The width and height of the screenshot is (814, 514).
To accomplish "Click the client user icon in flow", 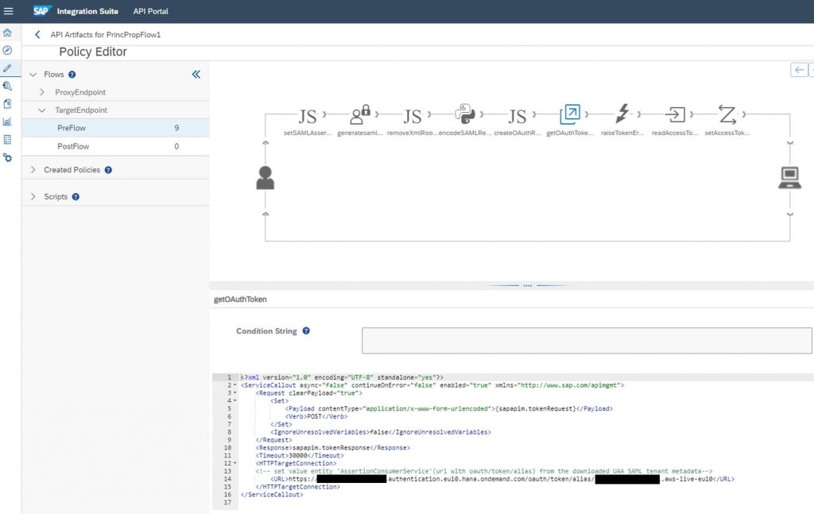I will point(266,178).
